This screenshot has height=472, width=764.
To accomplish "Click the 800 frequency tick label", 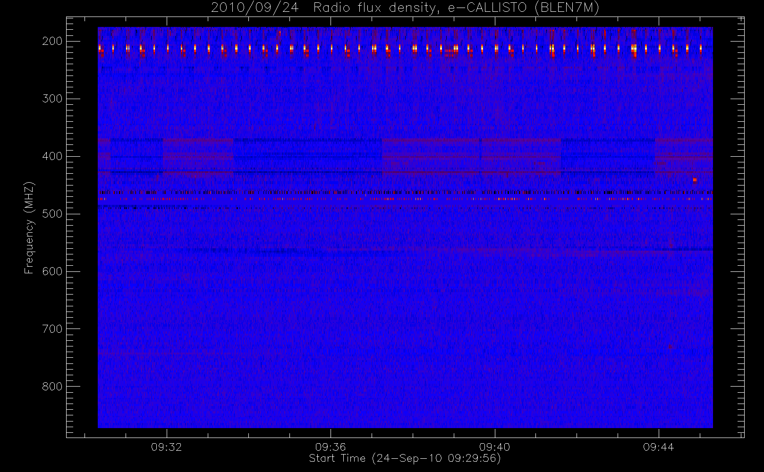I will (52, 387).
